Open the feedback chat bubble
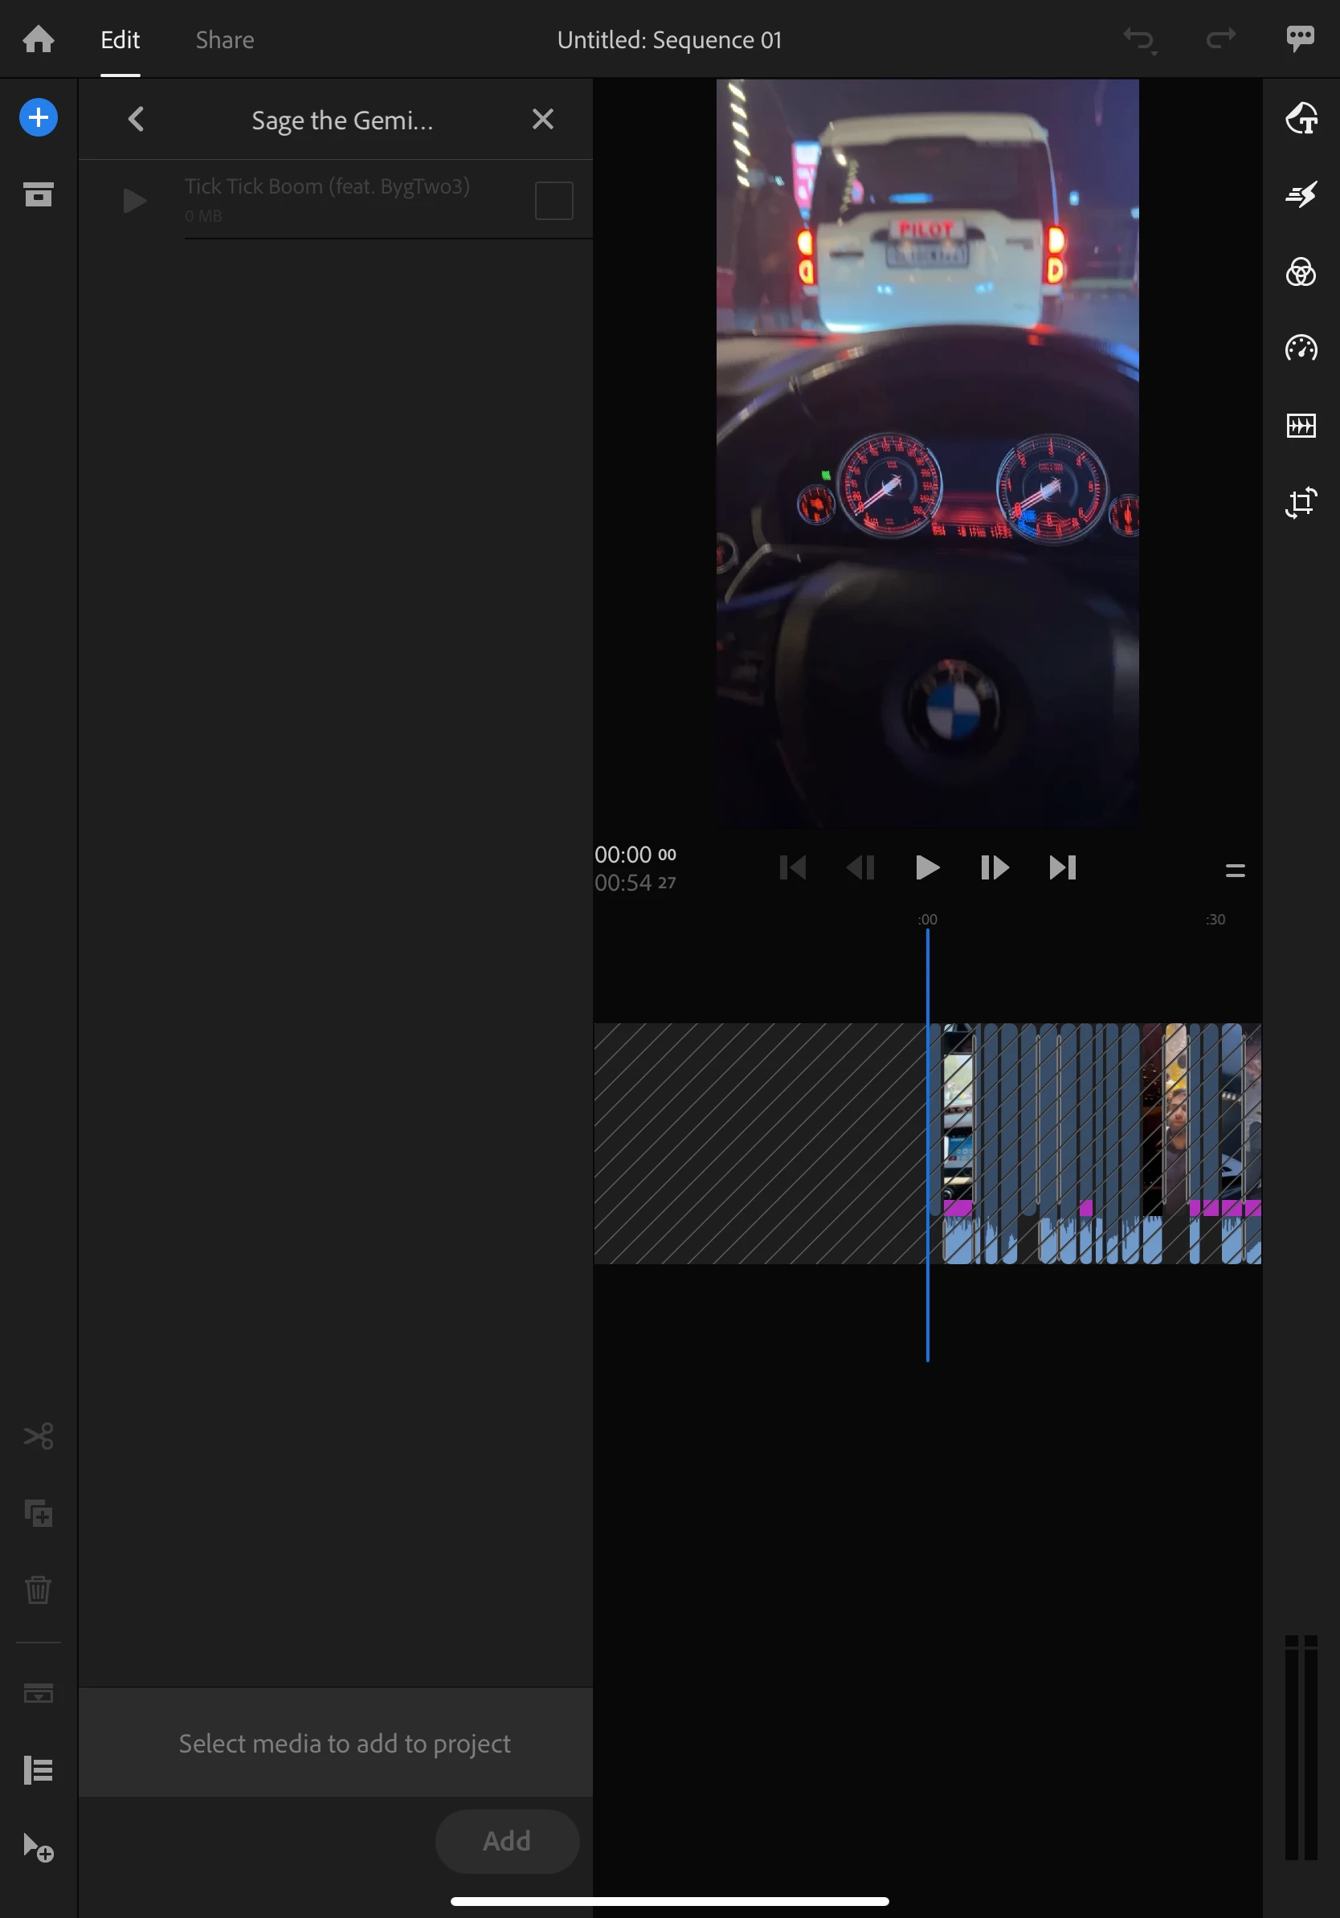Image resolution: width=1340 pixels, height=1918 pixels. [x=1300, y=39]
